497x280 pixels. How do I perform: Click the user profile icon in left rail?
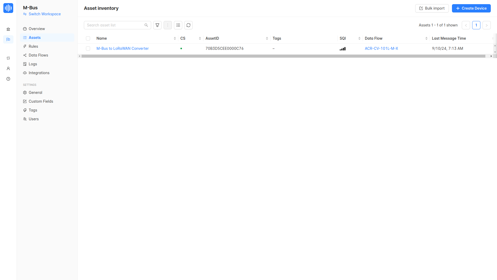8,68
